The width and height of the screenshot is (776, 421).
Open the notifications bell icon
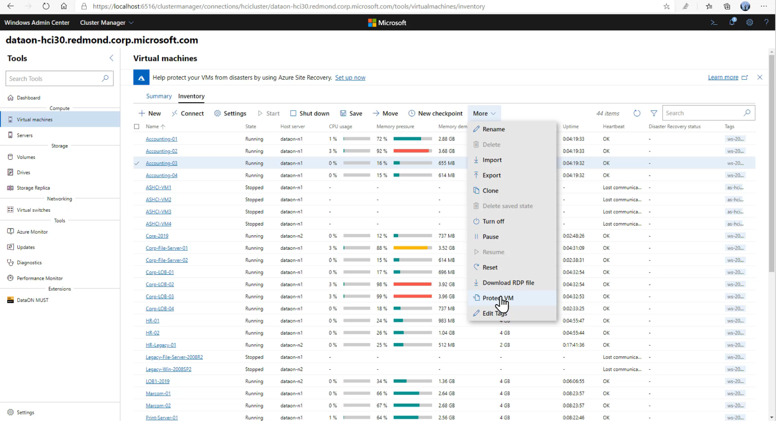coord(732,22)
